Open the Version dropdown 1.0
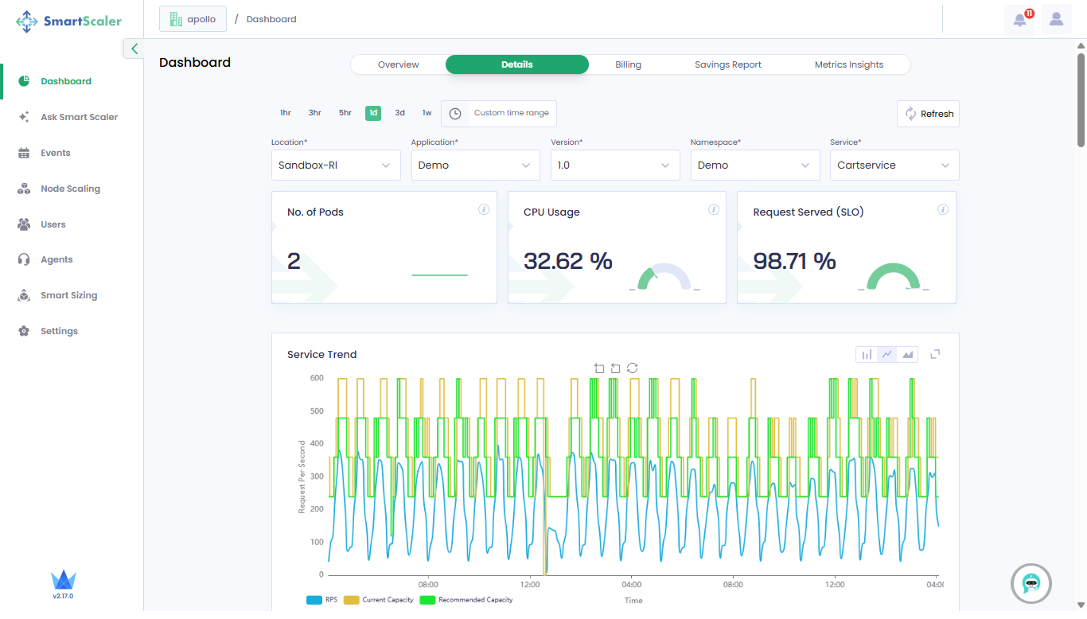 pyautogui.click(x=614, y=165)
